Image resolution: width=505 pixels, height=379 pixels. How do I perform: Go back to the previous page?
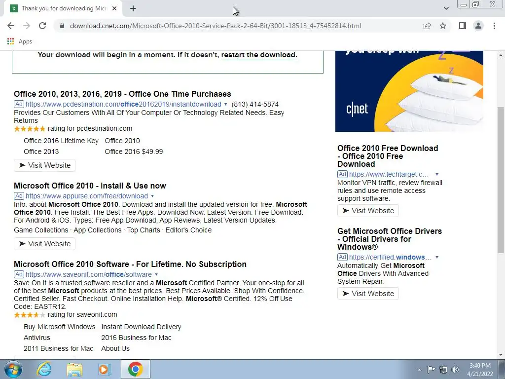click(11, 26)
